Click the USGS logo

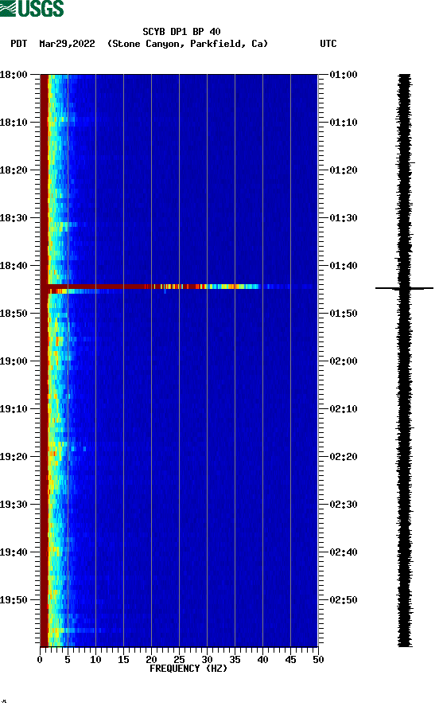tap(32, 9)
